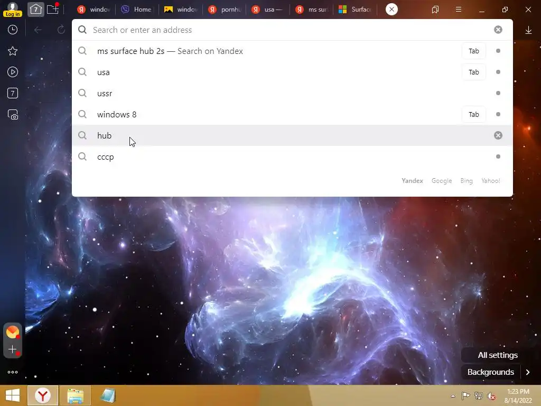Open Backgrounds gallery
The image size is (541, 406).
491,372
